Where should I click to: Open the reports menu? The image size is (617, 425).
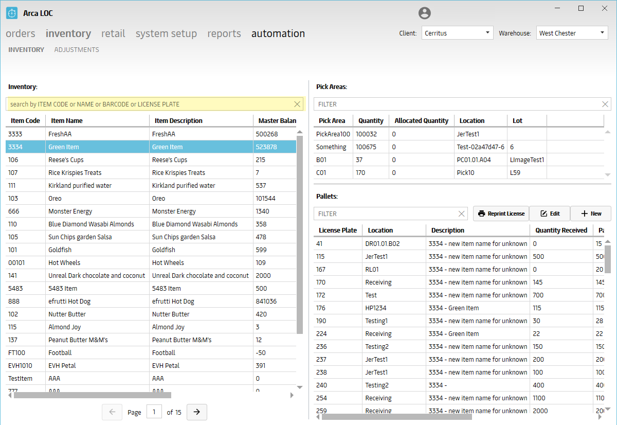point(224,33)
